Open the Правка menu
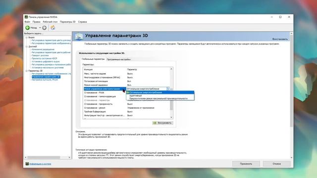This screenshot has width=317, height=178. (x=36, y=22)
